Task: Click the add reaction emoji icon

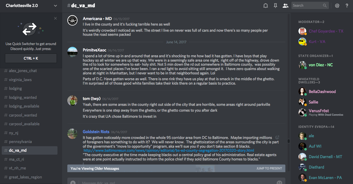Action: 277,137
